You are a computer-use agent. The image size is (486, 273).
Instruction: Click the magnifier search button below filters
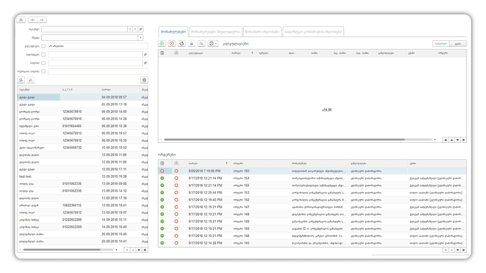21,80
